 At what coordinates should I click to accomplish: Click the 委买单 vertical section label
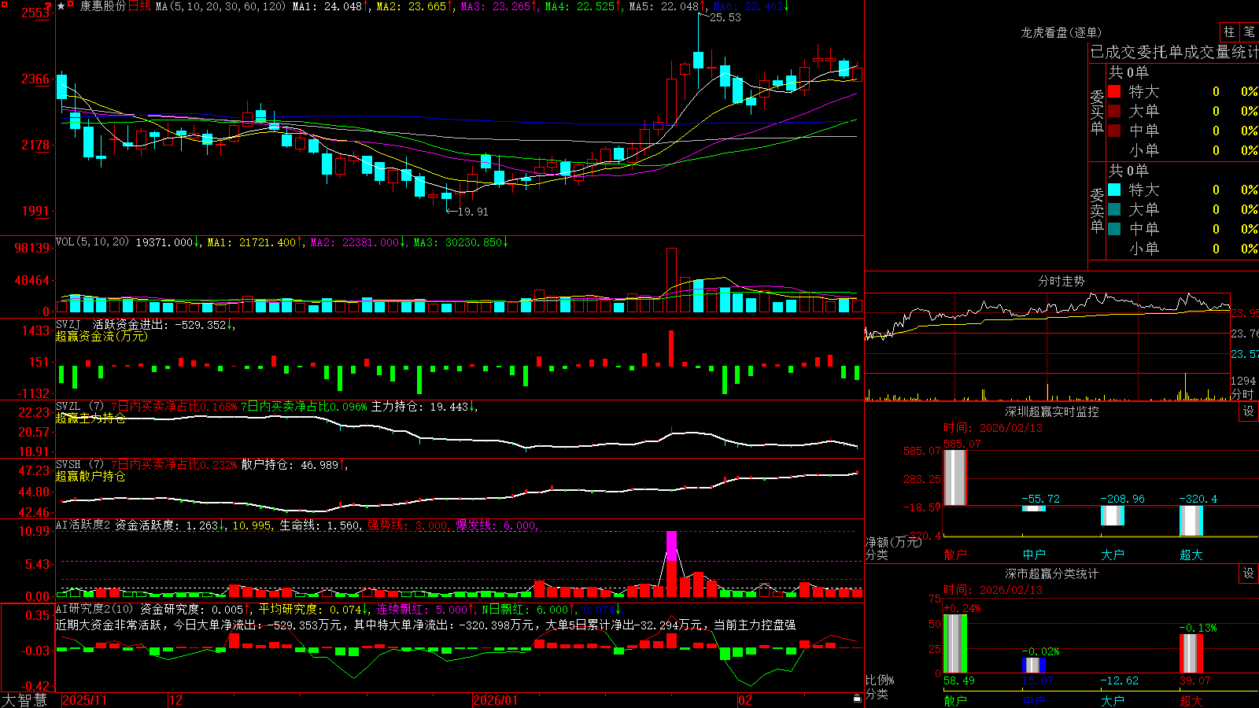[1097, 112]
